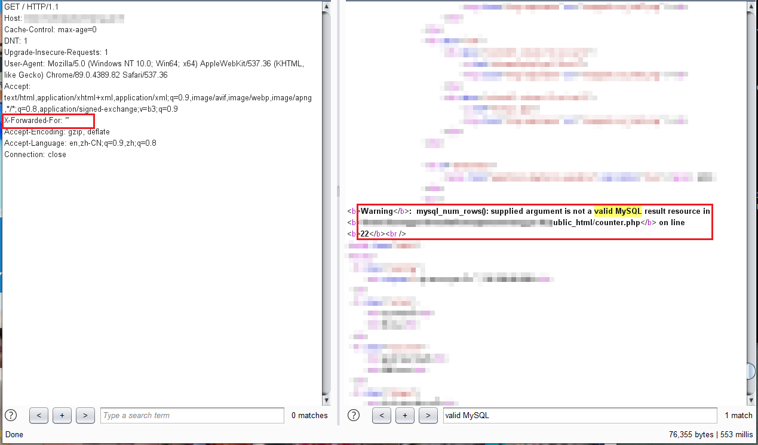This screenshot has height=445, width=758.
Task: Click the '1 match' label
Action: (738, 415)
